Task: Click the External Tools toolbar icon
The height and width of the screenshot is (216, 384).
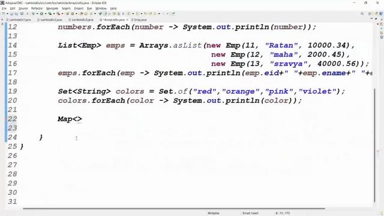Action: coord(58,14)
